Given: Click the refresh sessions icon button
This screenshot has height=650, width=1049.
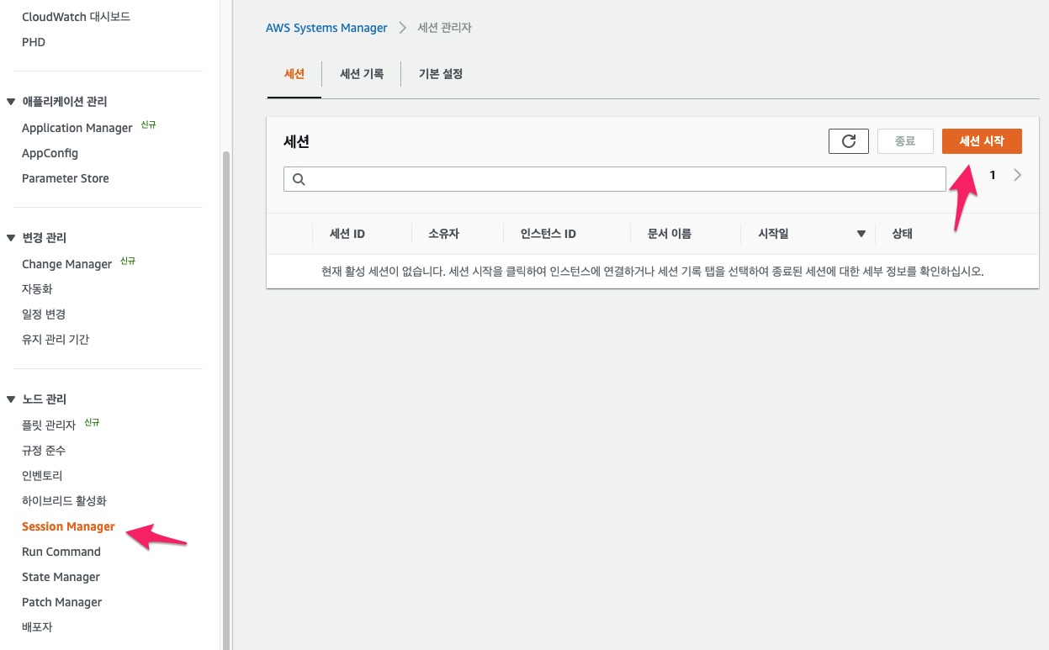Looking at the screenshot, I should click(x=848, y=141).
